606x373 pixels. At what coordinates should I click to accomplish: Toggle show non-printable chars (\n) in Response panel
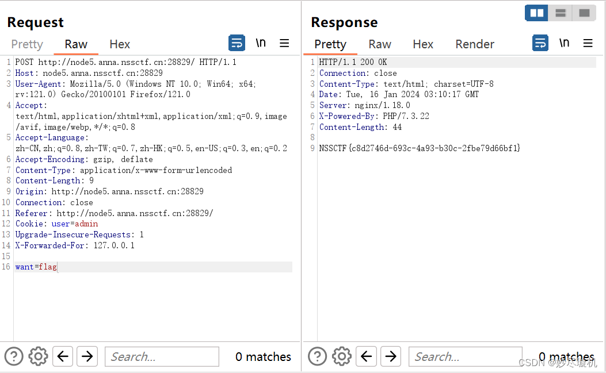[564, 43]
